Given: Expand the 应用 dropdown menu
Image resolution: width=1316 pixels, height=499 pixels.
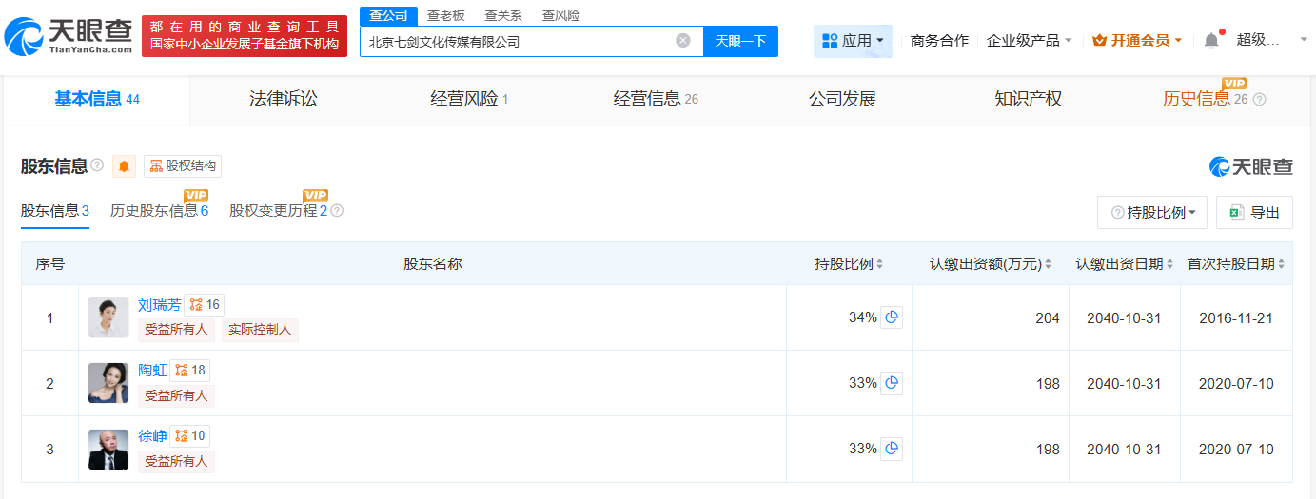Looking at the screenshot, I should (853, 41).
